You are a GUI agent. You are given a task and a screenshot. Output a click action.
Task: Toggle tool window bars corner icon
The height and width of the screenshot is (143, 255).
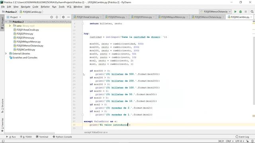(3, 141)
